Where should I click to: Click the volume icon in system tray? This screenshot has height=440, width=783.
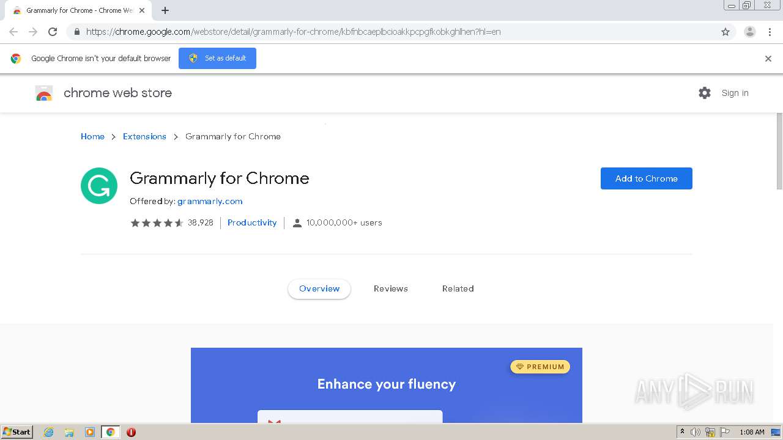(x=696, y=432)
